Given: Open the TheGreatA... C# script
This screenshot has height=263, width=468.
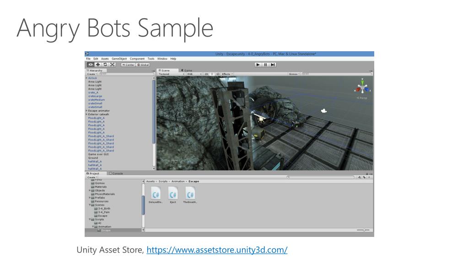Looking at the screenshot, I should click(190, 193).
